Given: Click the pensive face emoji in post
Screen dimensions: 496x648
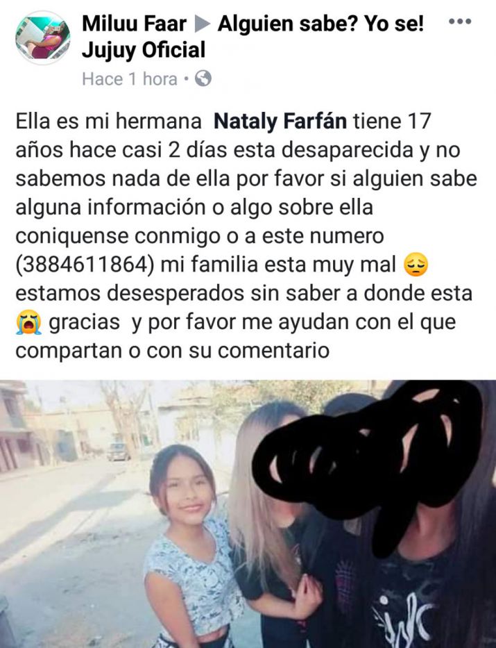Looking at the screenshot, I should point(416,265).
